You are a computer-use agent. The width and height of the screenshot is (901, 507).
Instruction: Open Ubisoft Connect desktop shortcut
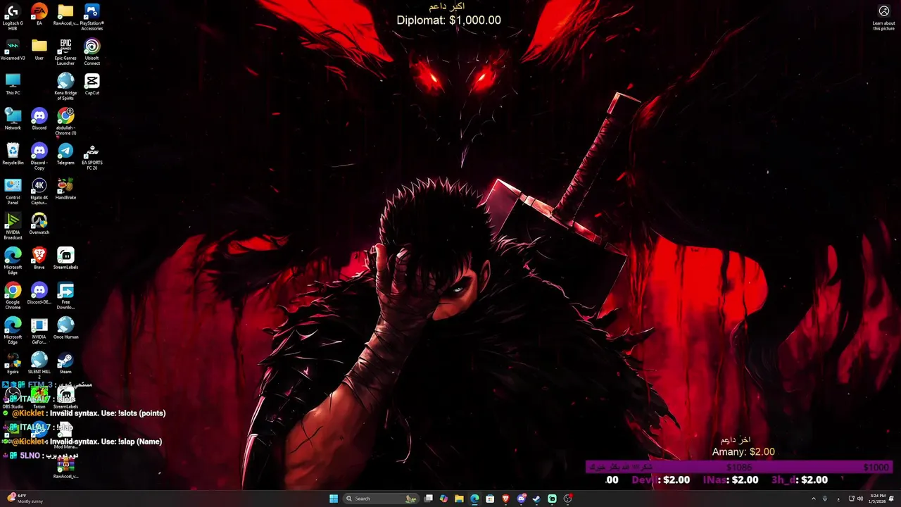[92, 51]
